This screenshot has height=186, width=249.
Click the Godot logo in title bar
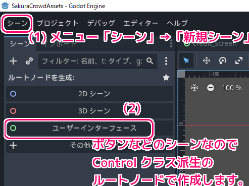pos(5,6)
